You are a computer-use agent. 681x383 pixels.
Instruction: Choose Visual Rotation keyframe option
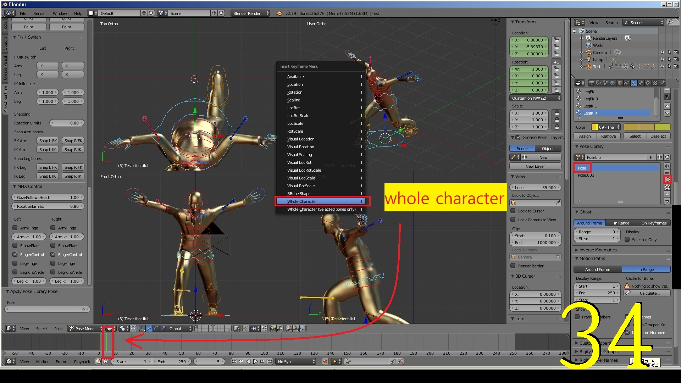click(321, 147)
